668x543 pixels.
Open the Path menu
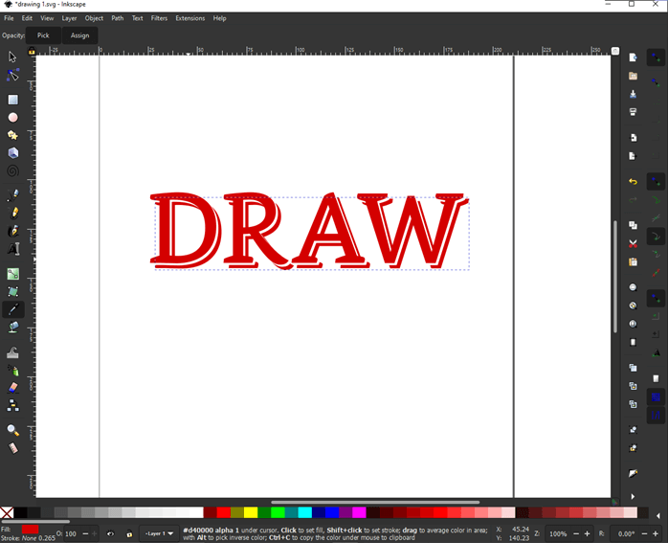(117, 18)
